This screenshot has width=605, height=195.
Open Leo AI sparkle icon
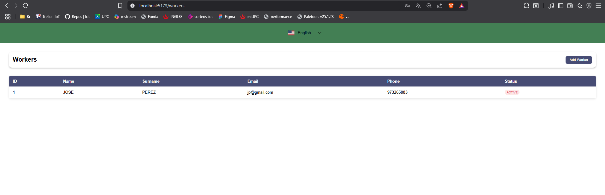(579, 6)
